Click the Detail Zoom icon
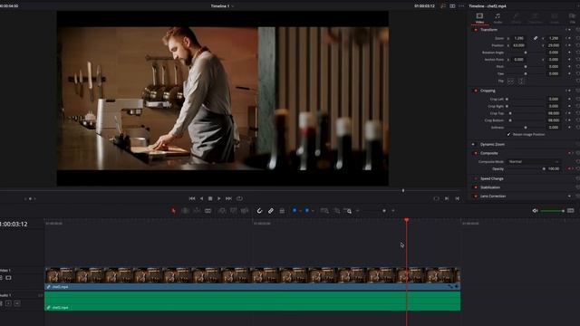 [x=337, y=211]
